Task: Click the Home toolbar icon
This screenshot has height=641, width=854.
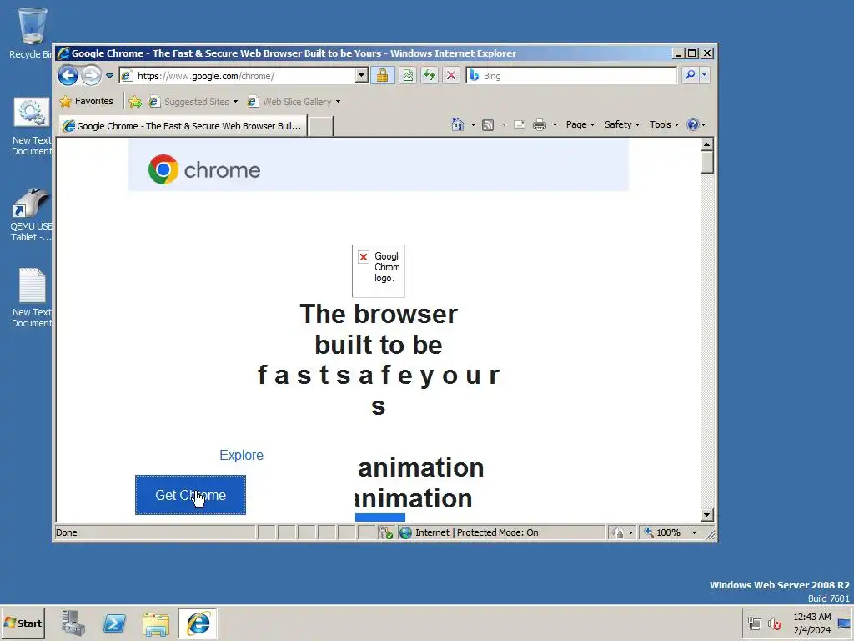Action: [x=458, y=125]
